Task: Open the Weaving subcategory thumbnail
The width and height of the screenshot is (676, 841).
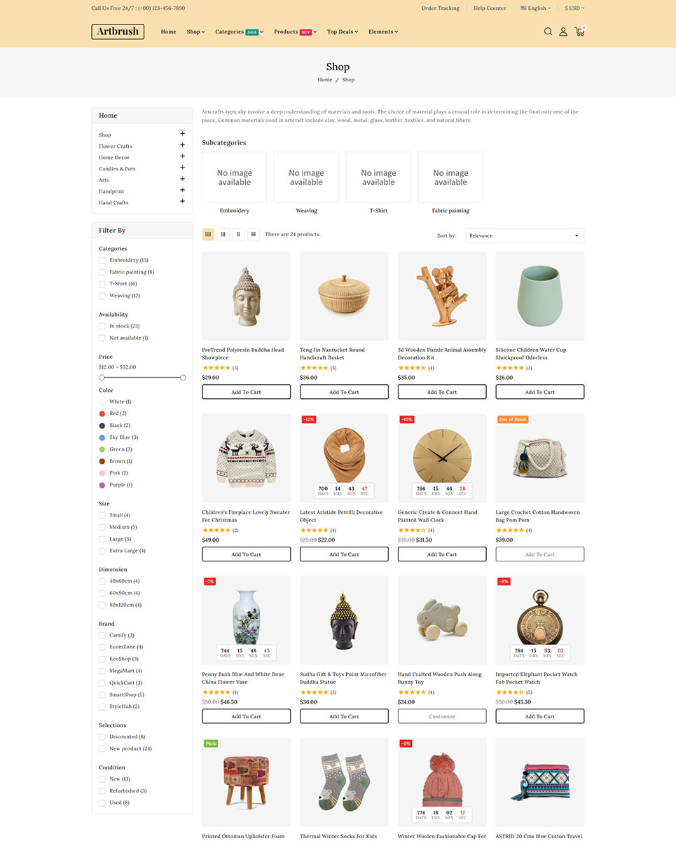Action: (306, 177)
